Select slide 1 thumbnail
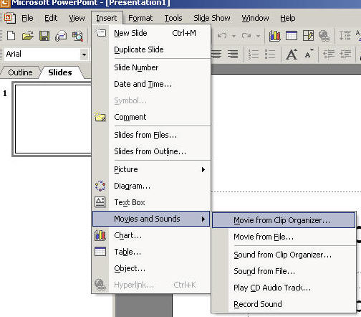Image resolution: width=361 pixels, height=317 pixels. [x=52, y=119]
